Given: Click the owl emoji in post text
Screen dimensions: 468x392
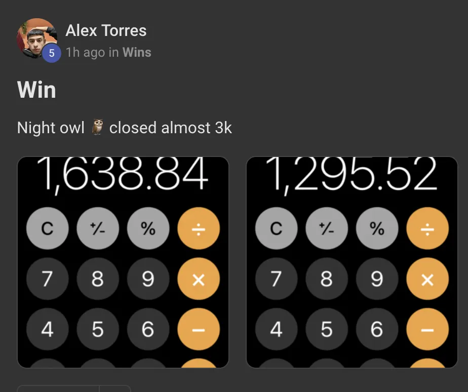Looking at the screenshot, I should 97,127.
